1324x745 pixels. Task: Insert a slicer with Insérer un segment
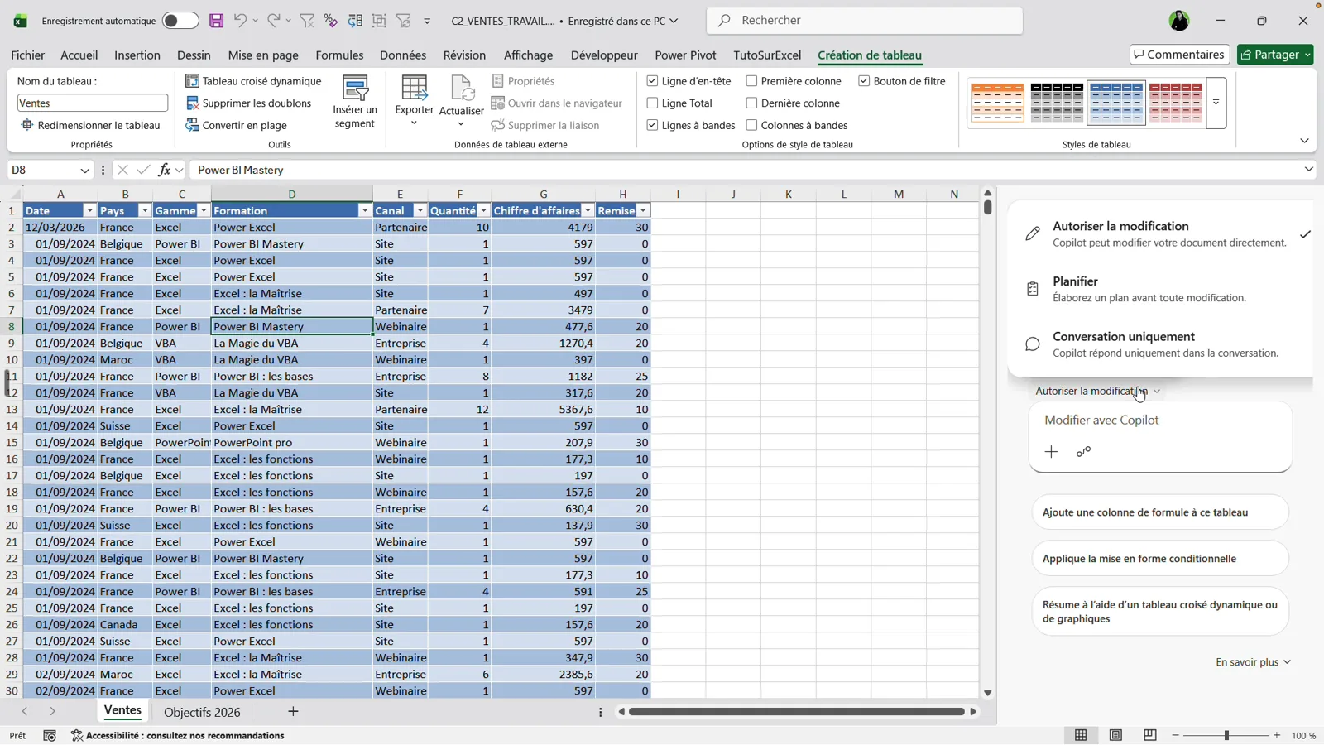point(355,103)
